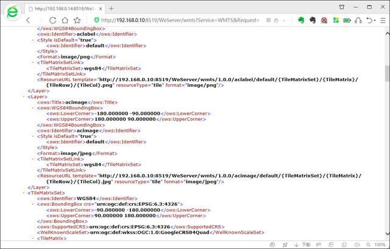
Task: Open the colorful four-square apps extension
Action: tap(336, 20)
